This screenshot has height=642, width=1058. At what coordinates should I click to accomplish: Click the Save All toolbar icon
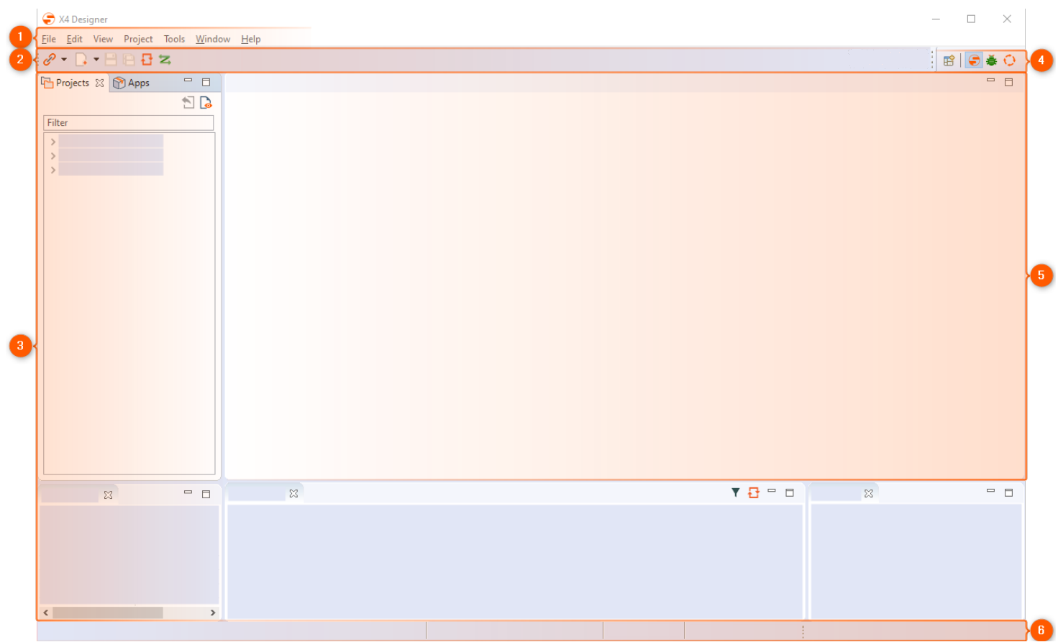(128, 60)
